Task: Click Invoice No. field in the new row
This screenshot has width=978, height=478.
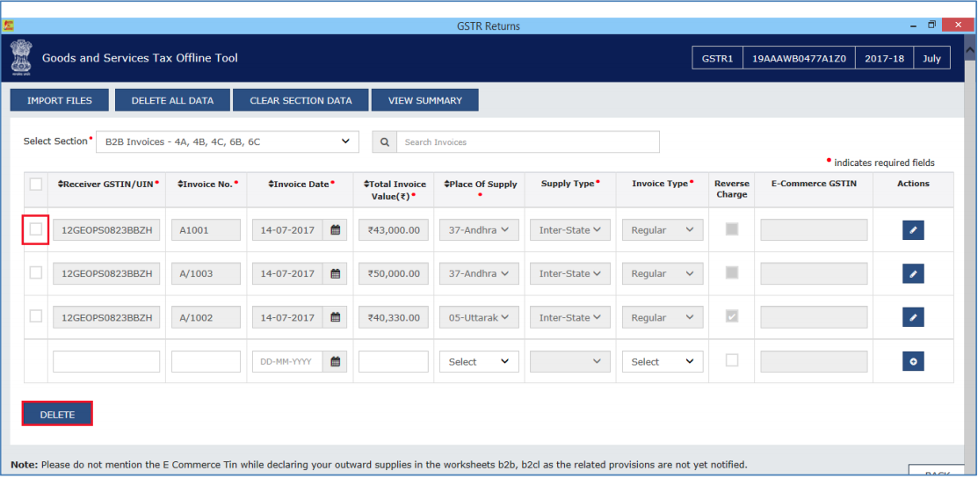Action: [206, 361]
